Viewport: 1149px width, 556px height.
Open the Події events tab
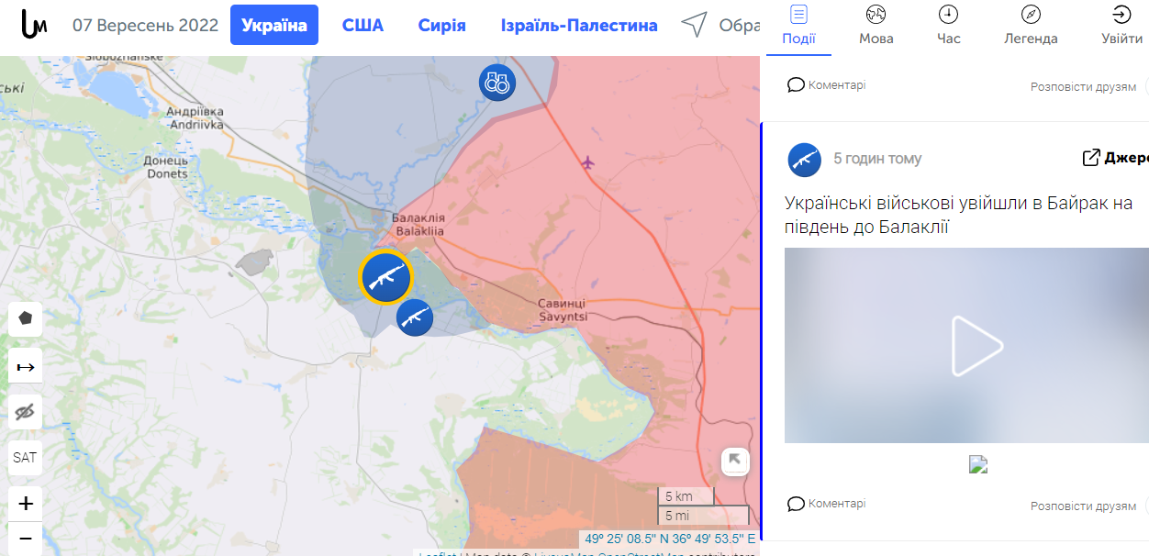(x=798, y=26)
